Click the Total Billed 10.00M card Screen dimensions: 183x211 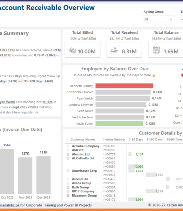83,50
